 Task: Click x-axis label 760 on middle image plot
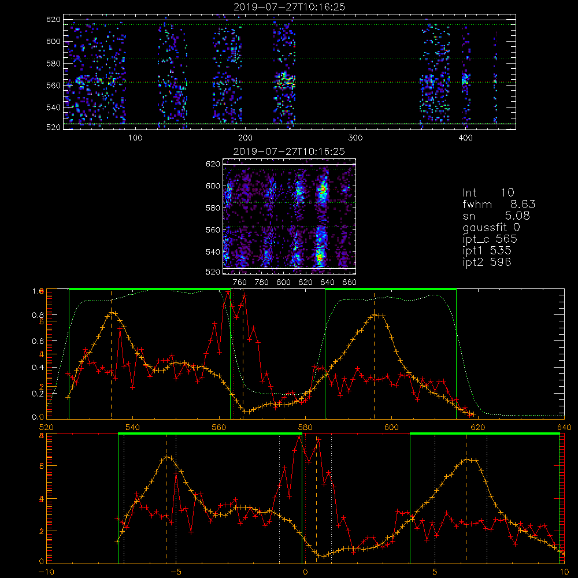[x=240, y=283]
